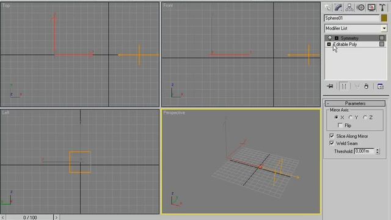Open the Display panel tab
Image resolution: width=391 pixels, height=220 pixels.
click(371, 7)
